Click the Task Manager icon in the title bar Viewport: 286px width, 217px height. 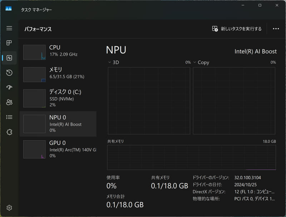coord(9,8)
